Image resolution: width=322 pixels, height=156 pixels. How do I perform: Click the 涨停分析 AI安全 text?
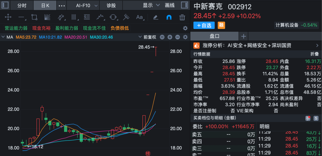tap(247, 46)
